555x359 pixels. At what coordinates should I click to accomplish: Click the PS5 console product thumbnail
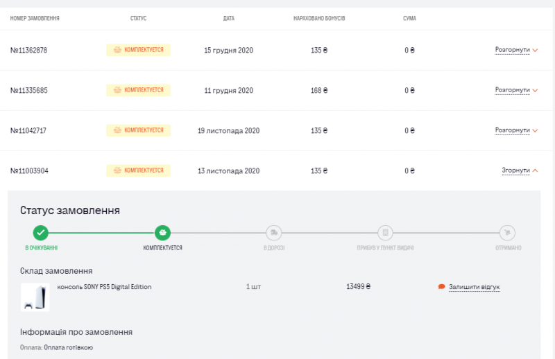point(35,297)
